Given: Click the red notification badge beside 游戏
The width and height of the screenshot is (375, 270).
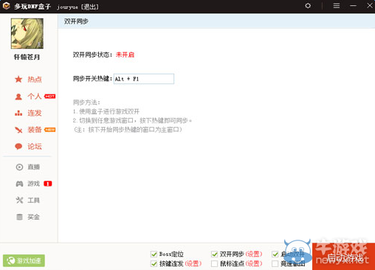Looking at the screenshot, I should [x=48, y=184].
